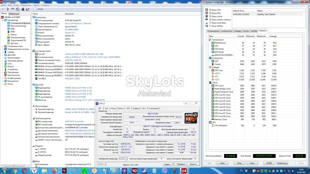Enable the Stress GPU(s) checkbox
310x174 pixels.
pos(210,26)
